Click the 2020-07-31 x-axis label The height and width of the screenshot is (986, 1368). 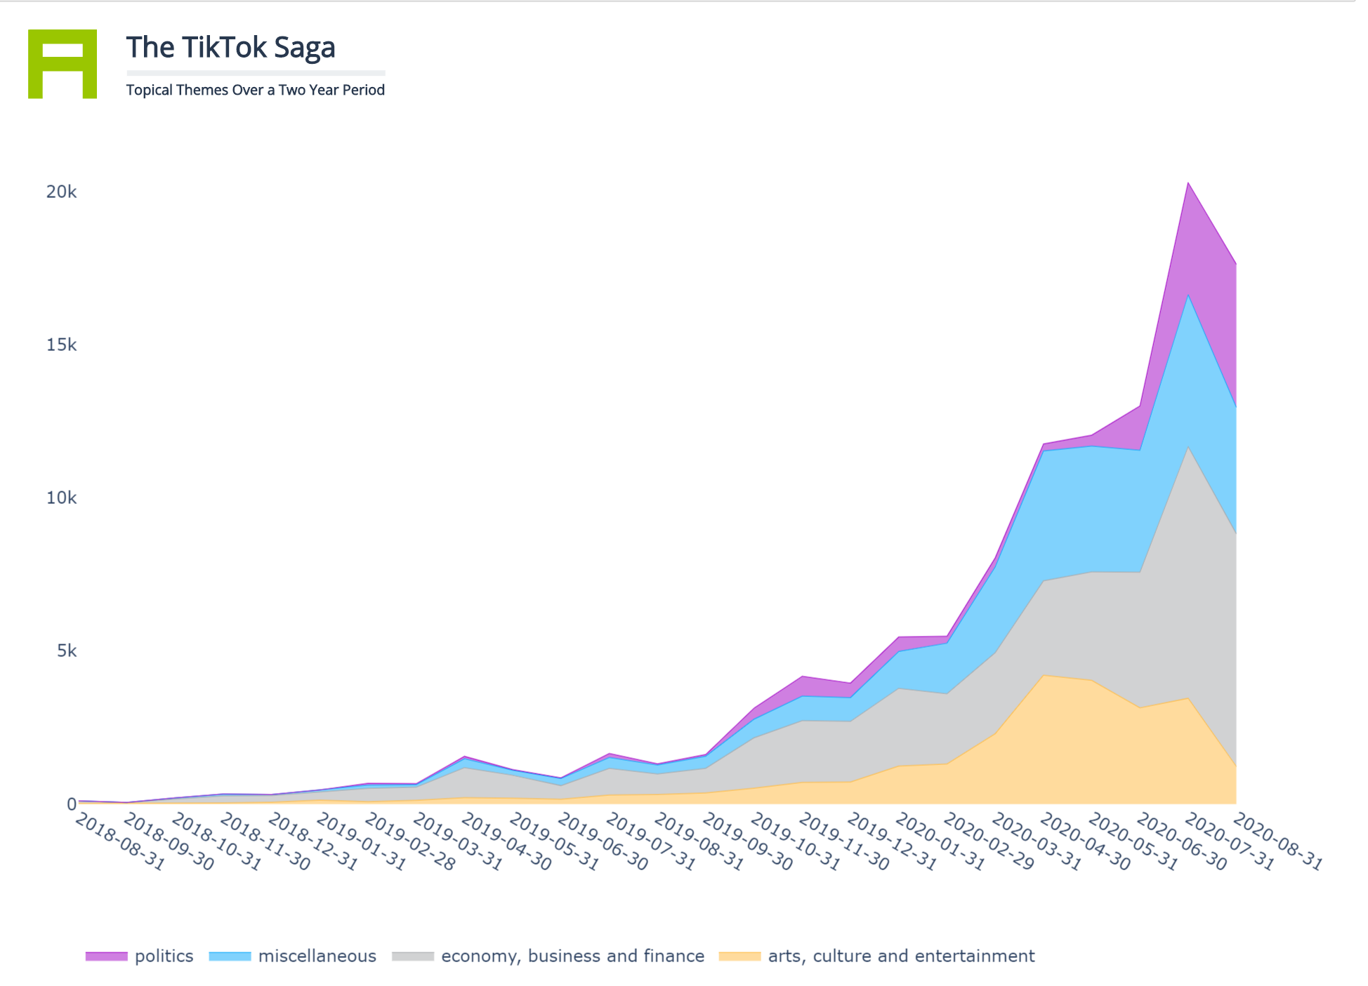pyautogui.click(x=1229, y=842)
